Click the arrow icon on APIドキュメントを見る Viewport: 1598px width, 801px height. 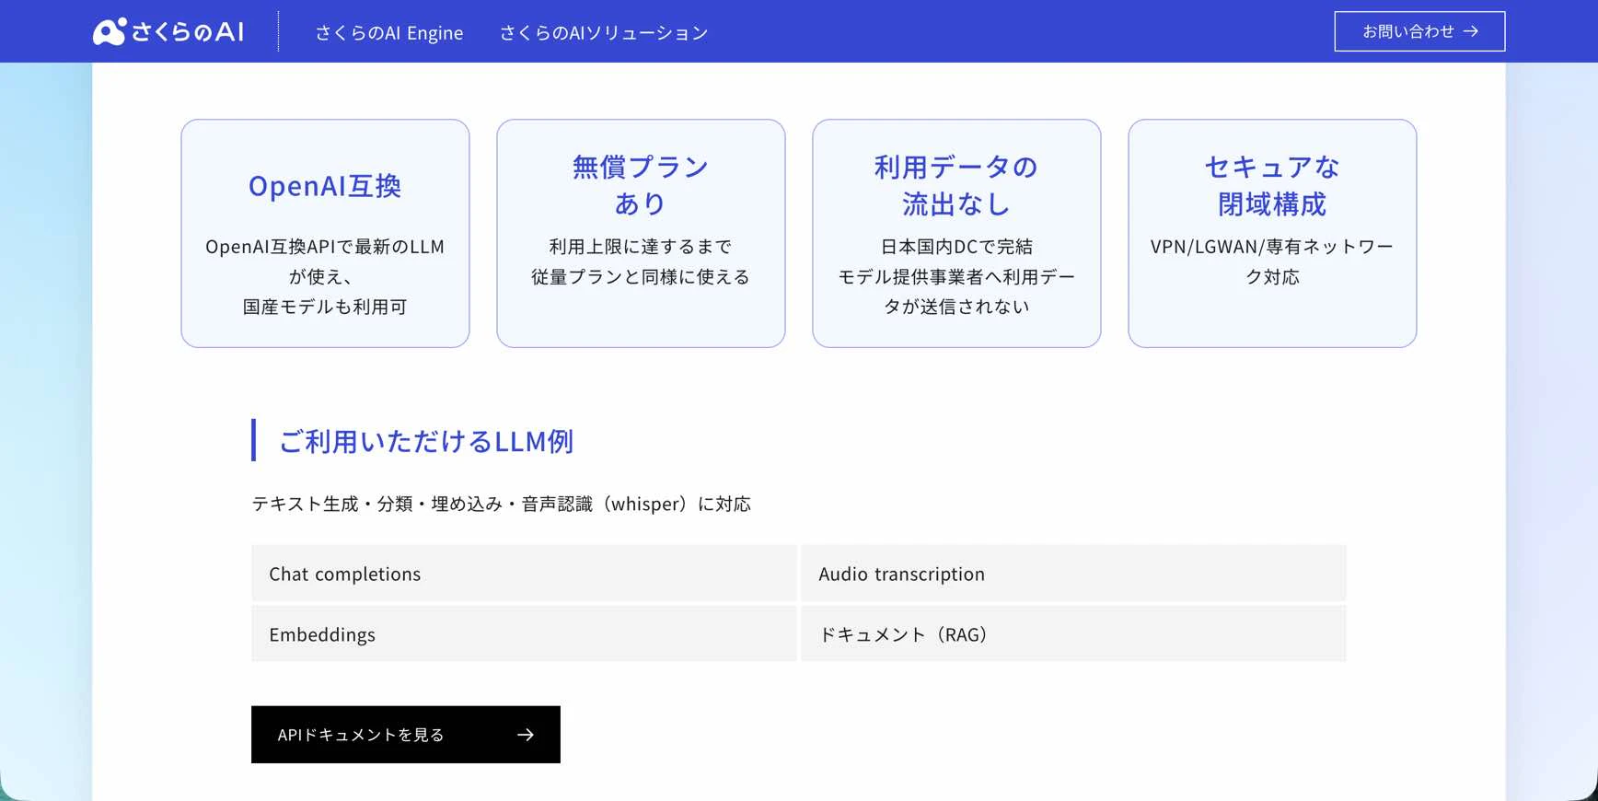tap(526, 735)
